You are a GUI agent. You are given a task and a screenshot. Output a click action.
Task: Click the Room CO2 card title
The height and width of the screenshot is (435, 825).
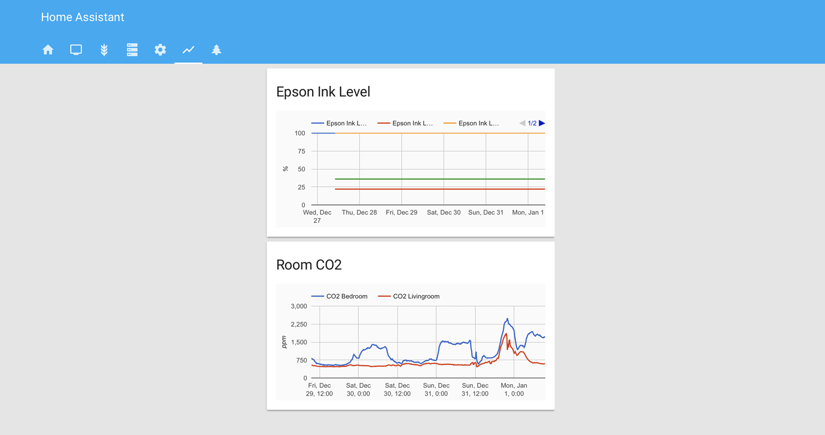(308, 265)
